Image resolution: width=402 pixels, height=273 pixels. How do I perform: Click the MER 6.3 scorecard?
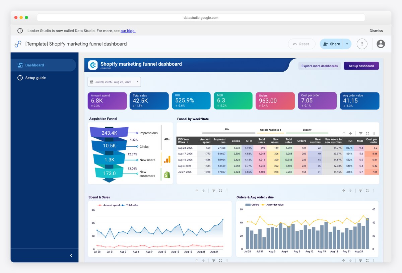(233, 101)
